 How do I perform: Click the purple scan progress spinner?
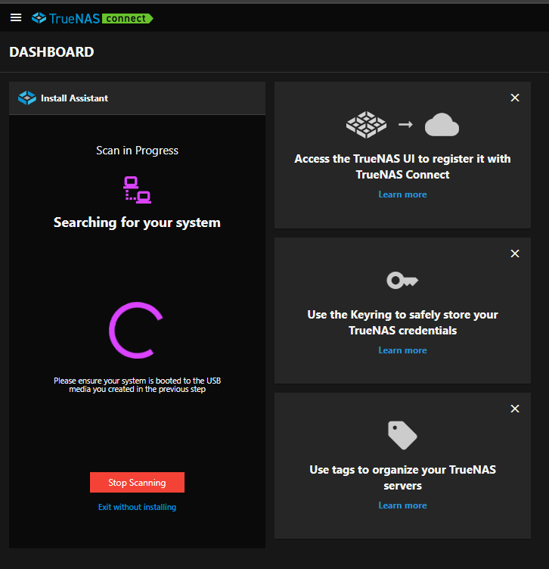[135, 331]
